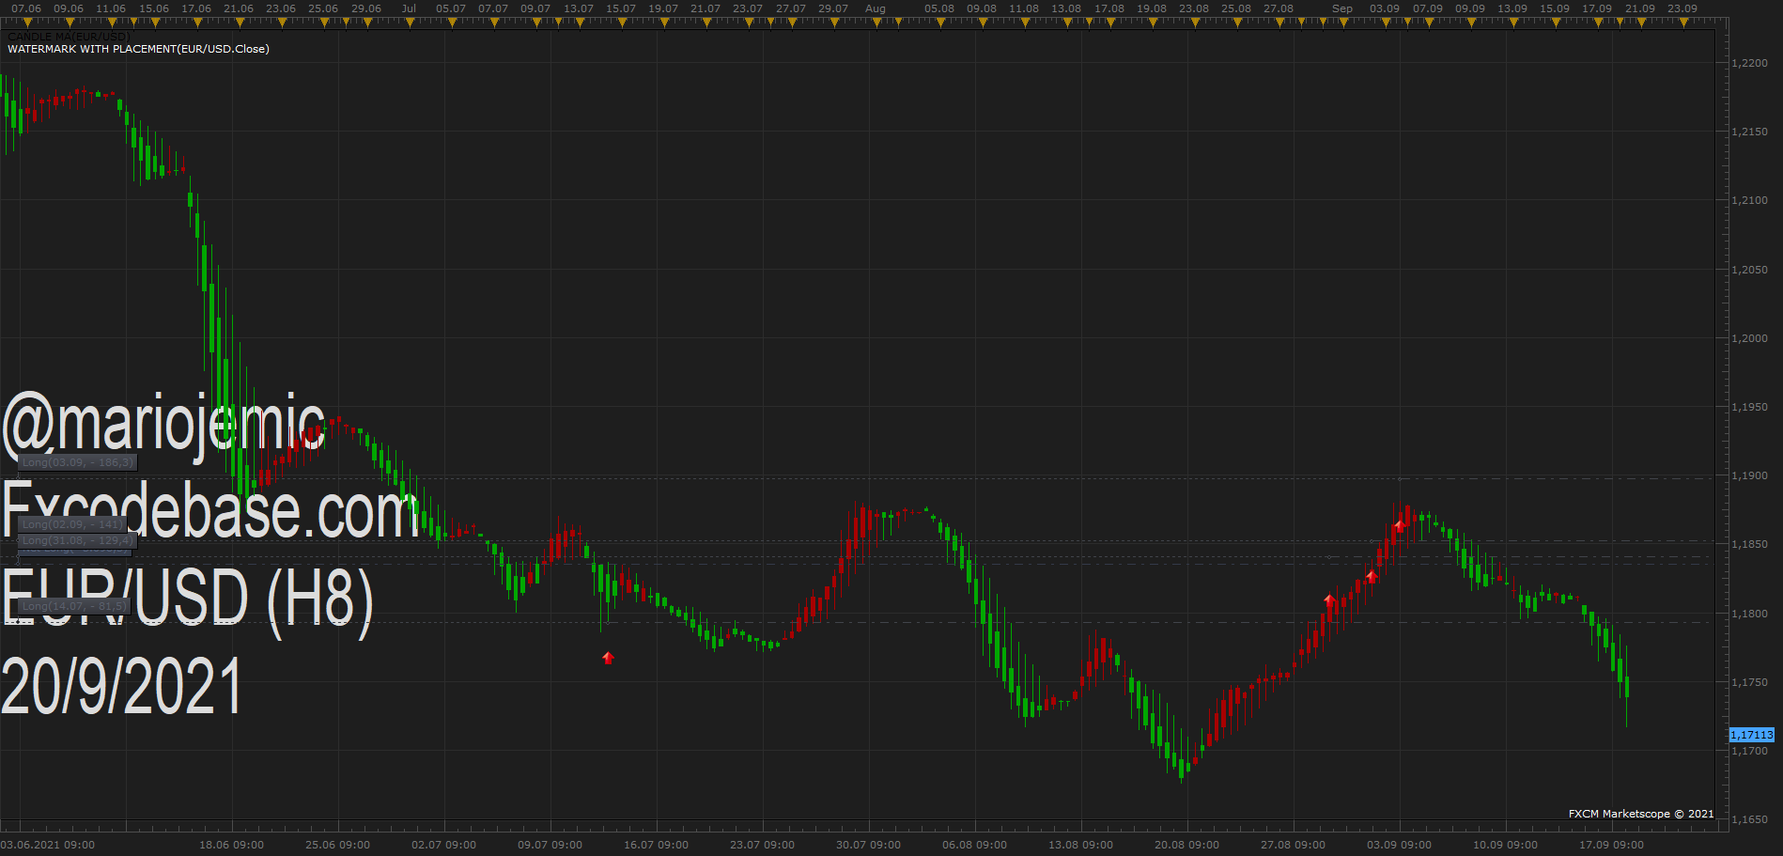Select the CANDLE MA(EUR/USD) indicator label

point(69,37)
